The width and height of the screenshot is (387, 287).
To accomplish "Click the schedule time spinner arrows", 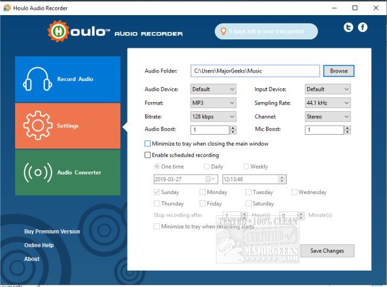I will point(282,179).
